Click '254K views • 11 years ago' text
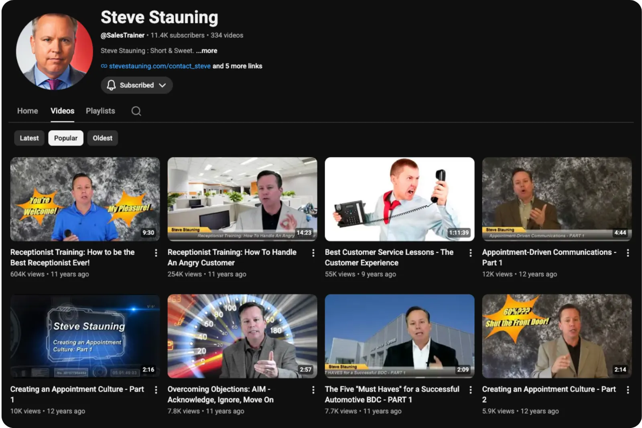The image size is (642, 428). coord(207,274)
